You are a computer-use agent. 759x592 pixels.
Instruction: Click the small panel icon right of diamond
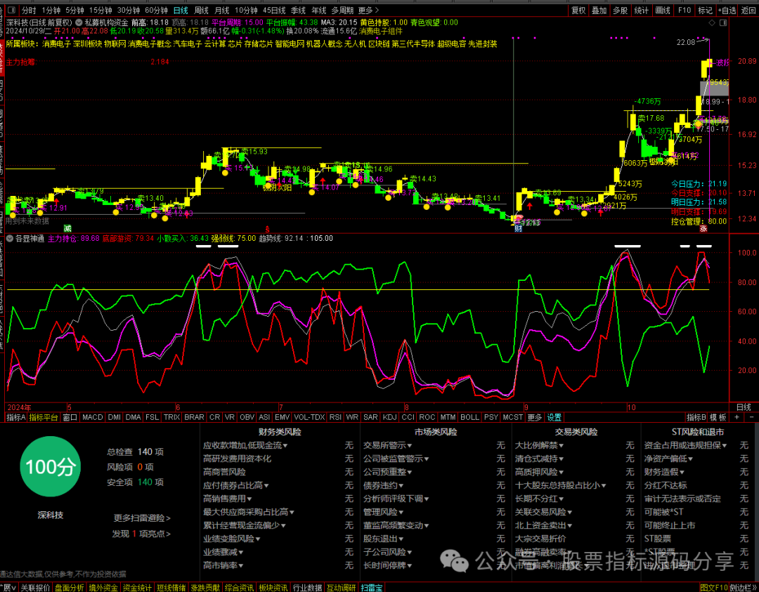pyautogui.click(x=724, y=22)
